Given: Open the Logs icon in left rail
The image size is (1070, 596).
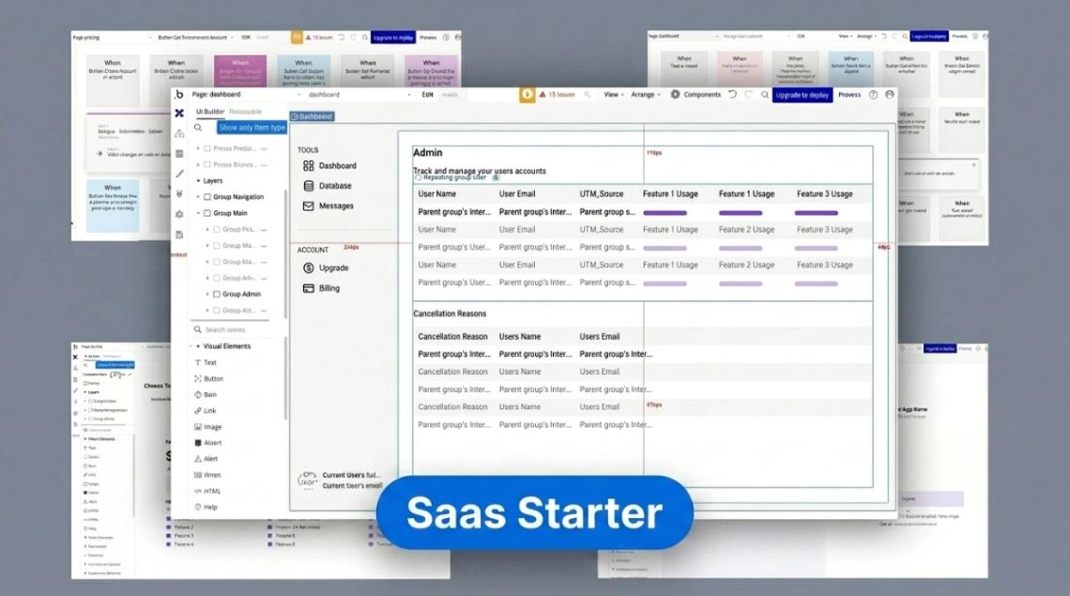Looking at the screenshot, I should coord(179,234).
